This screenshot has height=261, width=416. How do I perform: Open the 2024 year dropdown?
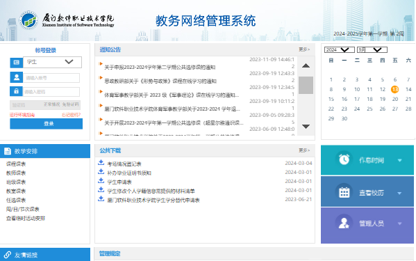point(340,49)
